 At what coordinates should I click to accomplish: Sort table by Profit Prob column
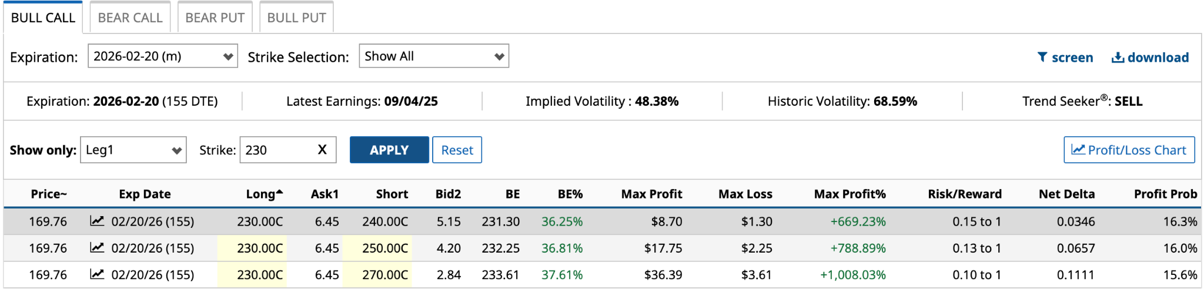click(1165, 194)
